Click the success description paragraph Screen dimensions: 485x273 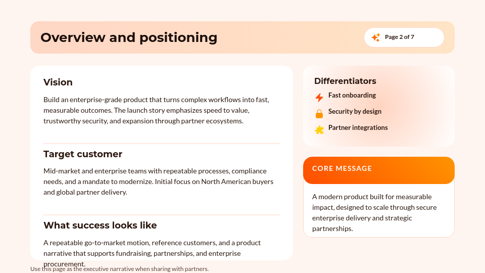pyautogui.click(x=152, y=253)
